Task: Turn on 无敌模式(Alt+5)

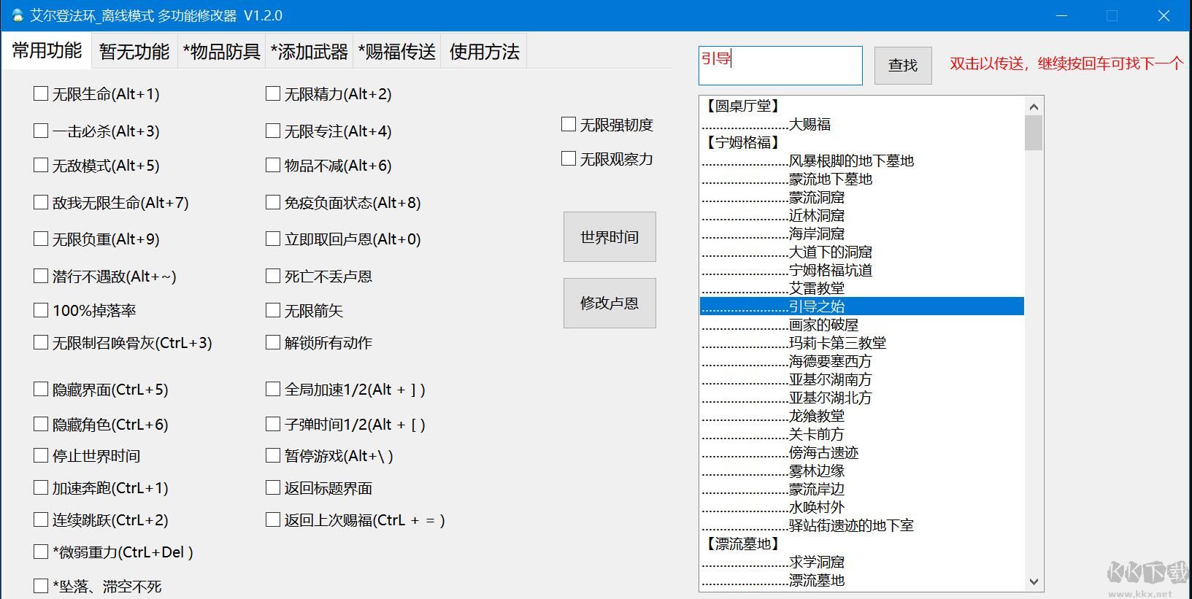Action: click(x=41, y=165)
